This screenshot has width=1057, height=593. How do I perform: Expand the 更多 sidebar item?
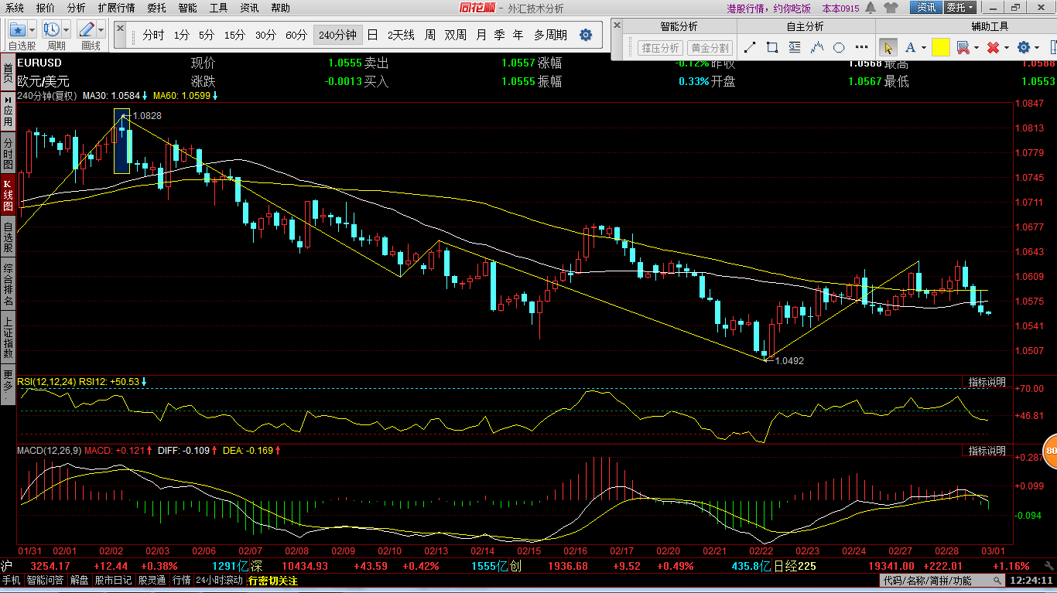point(8,386)
